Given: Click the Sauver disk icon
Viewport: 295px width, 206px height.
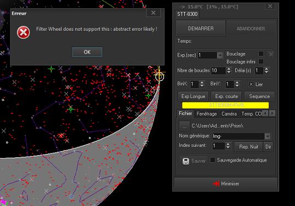Looking at the screenshot, I should 186,161.
